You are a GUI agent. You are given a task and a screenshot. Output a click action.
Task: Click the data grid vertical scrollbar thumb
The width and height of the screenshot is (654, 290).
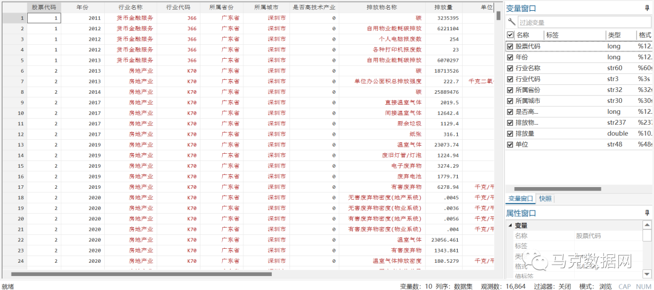coord(498,16)
